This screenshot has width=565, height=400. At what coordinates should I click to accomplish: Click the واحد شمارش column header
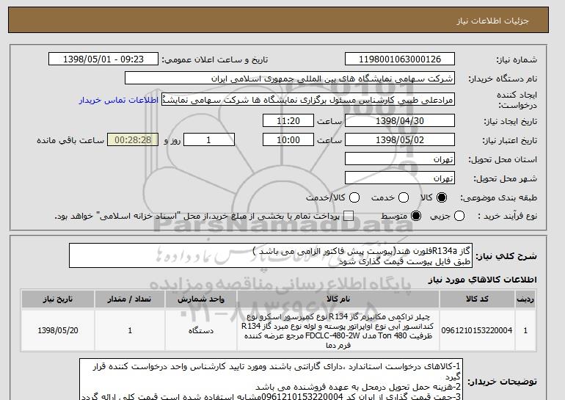point(201,299)
